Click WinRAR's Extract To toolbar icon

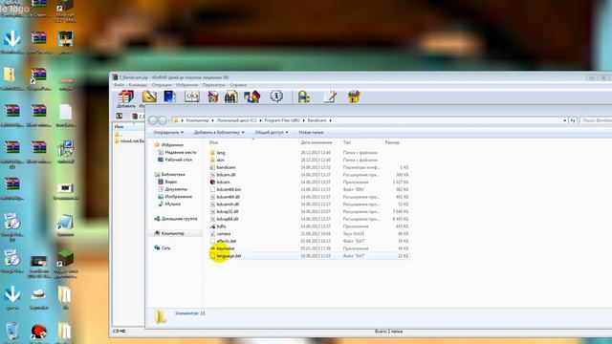tap(149, 97)
